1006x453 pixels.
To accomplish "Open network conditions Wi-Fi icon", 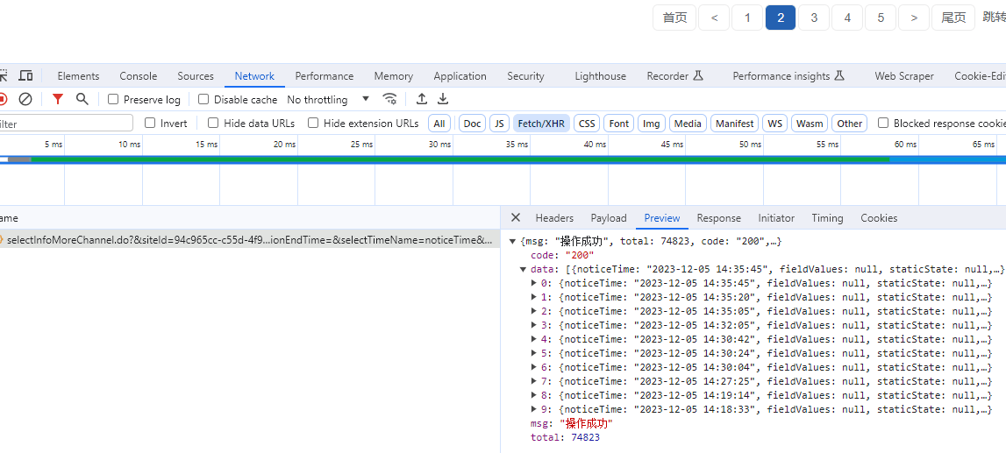I will coord(390,99).
